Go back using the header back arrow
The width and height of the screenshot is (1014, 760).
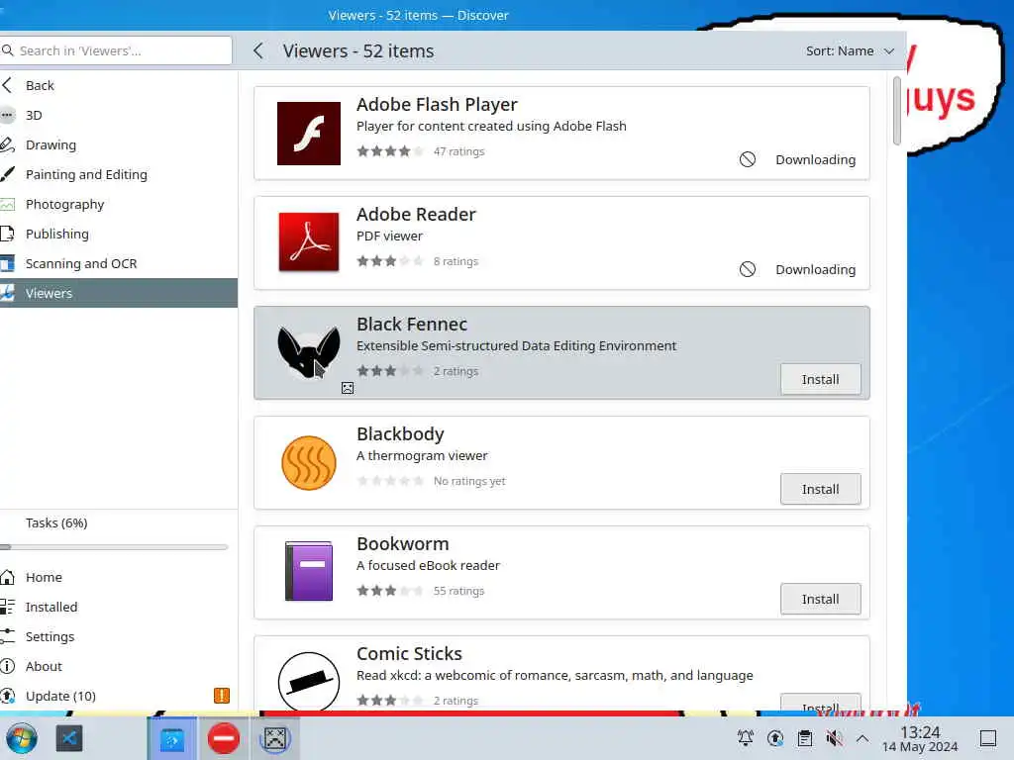(258, 50)
